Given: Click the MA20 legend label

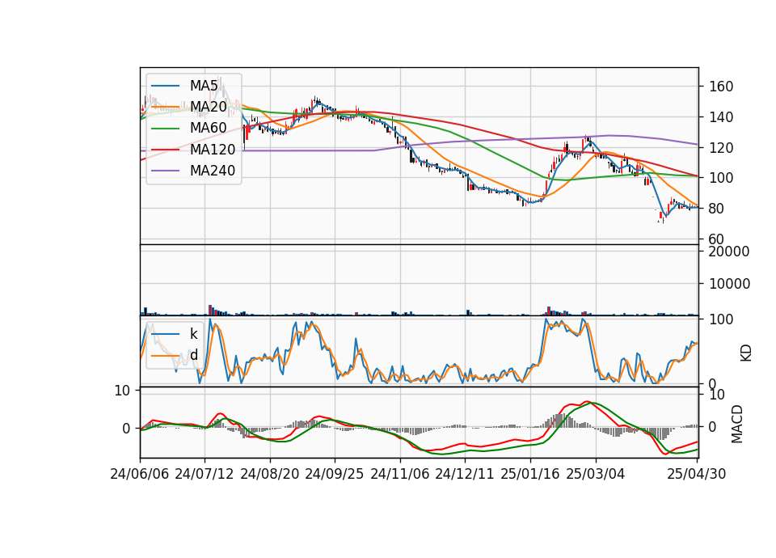Looking at the screenshot, I should click(208, 107).
